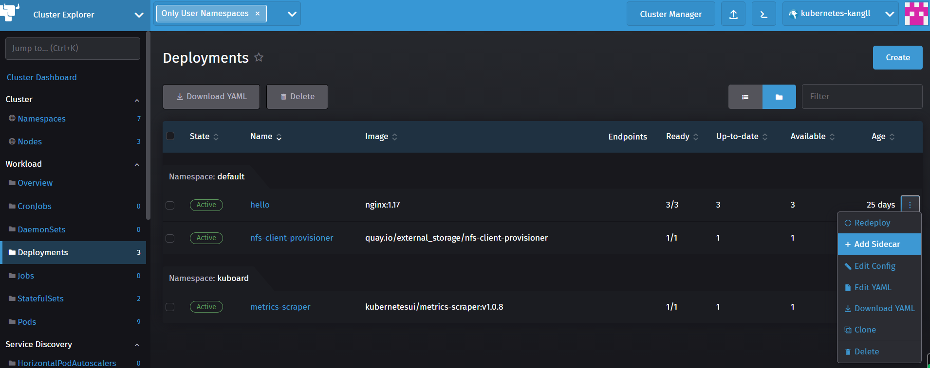Open Namespaces in sidebar
The height and width of the screenshot is (368, 930).
click(x=41, y=119)
